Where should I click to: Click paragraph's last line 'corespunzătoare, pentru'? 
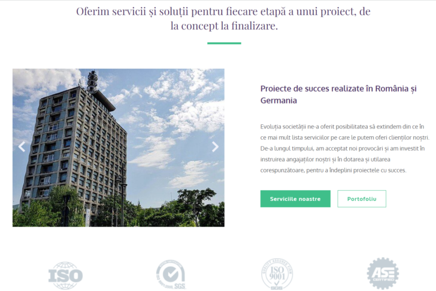pos(333,170)
